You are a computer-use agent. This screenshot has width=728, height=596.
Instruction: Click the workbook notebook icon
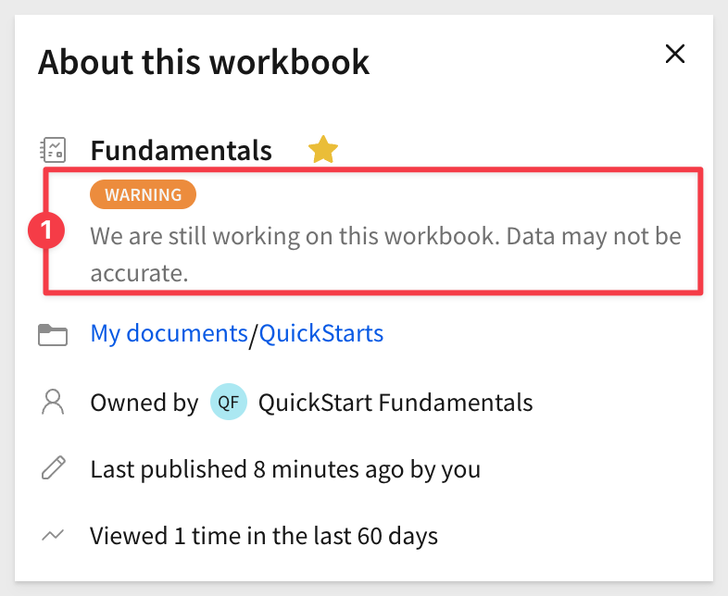[x=53, y=150]
